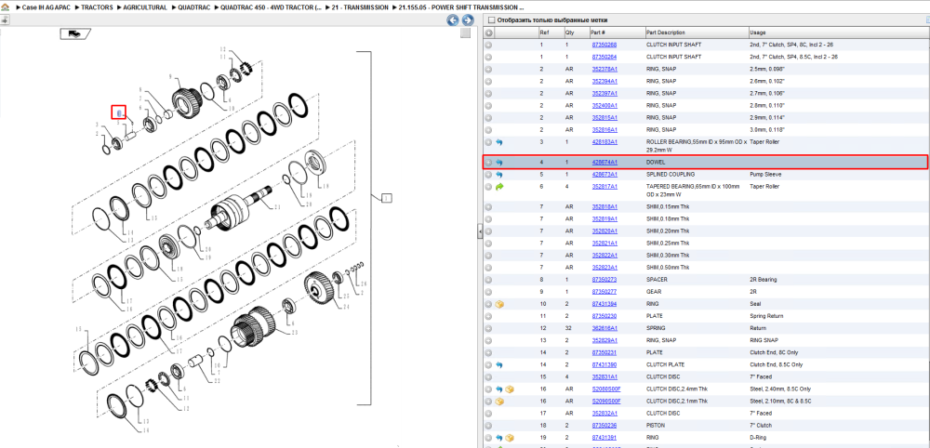
Task: Click green arrow on TAPERED BEARING row
Action: coord(499,187)
